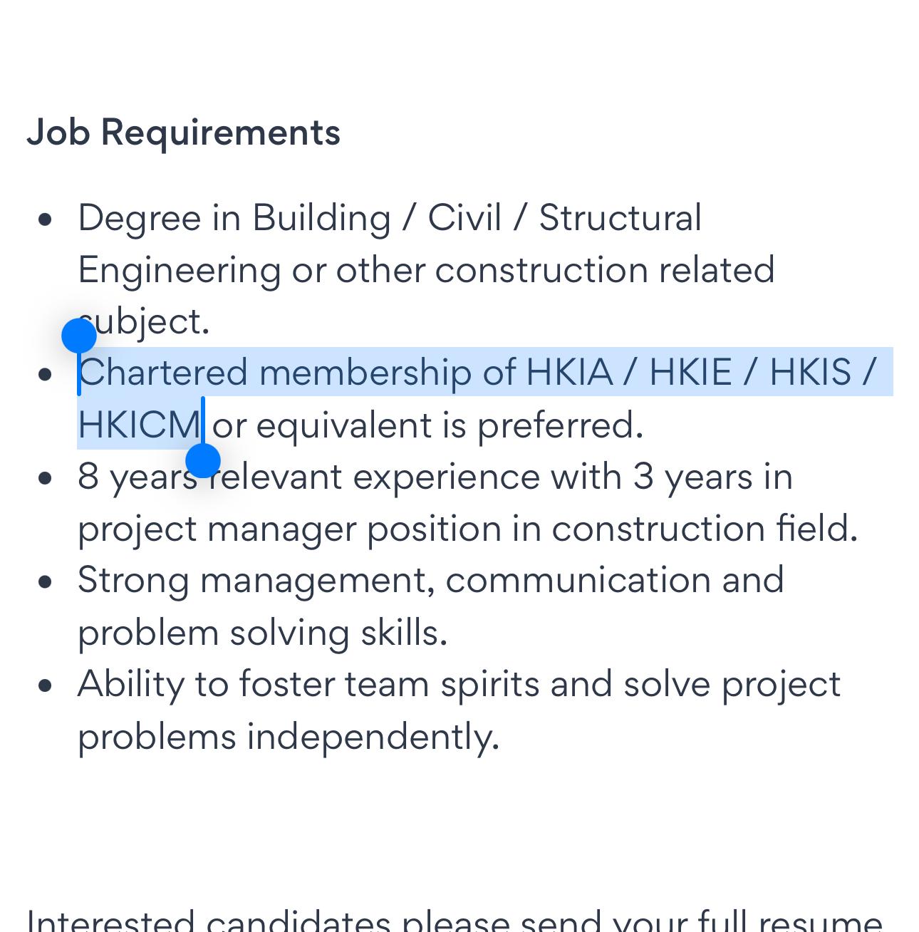This screenshot has height=932, width=919.
Task: Click the word Ability
Action: coord(130,684)
